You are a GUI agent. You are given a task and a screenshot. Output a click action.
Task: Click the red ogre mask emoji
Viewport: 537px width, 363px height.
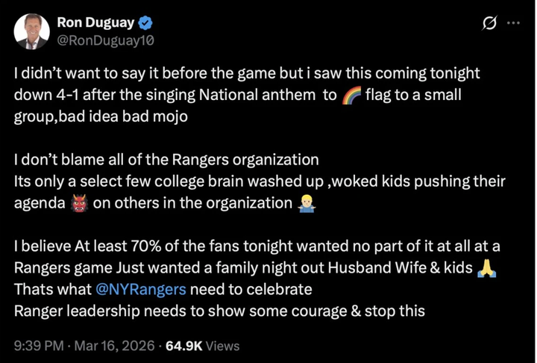tap(78, 204)
